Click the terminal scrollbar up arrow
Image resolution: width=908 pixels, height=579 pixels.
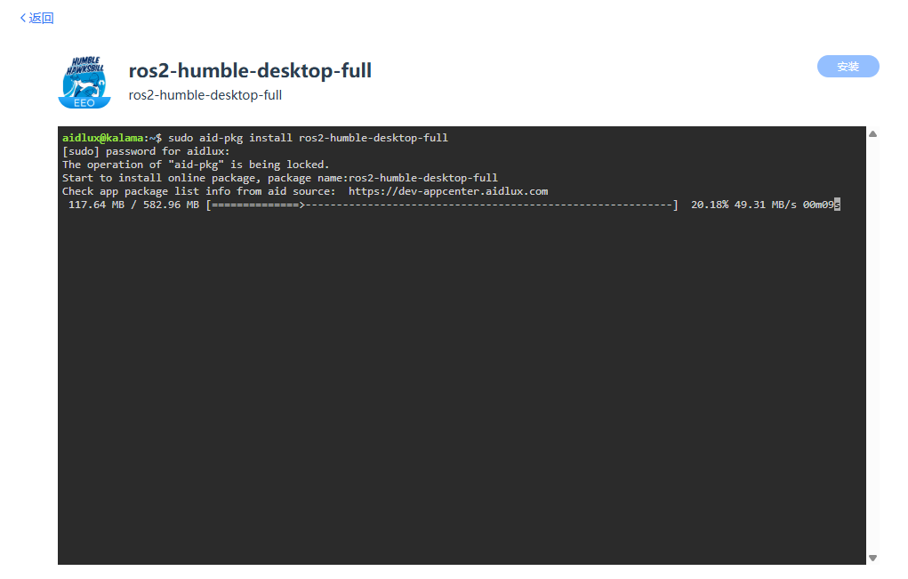click(872, 133)
